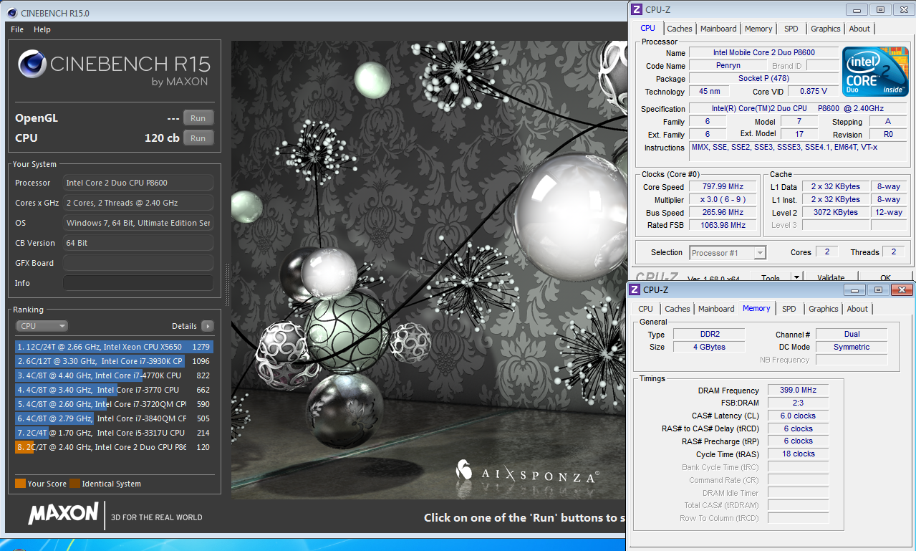Select Graphics tab in lower CPU-Z window

tap(823, 309)
